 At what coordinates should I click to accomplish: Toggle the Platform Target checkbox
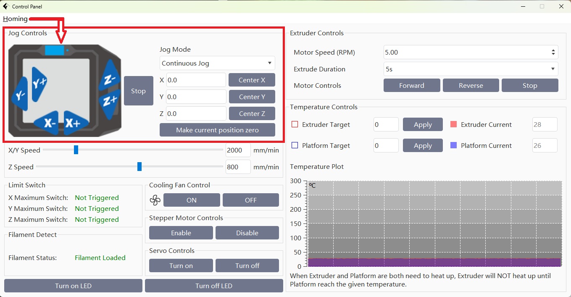(295, 145)
